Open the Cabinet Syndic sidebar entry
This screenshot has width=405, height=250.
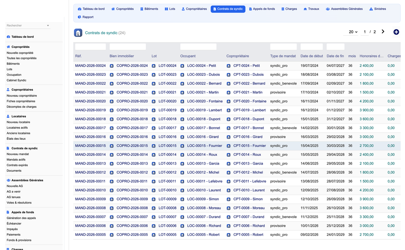(17, 80)
